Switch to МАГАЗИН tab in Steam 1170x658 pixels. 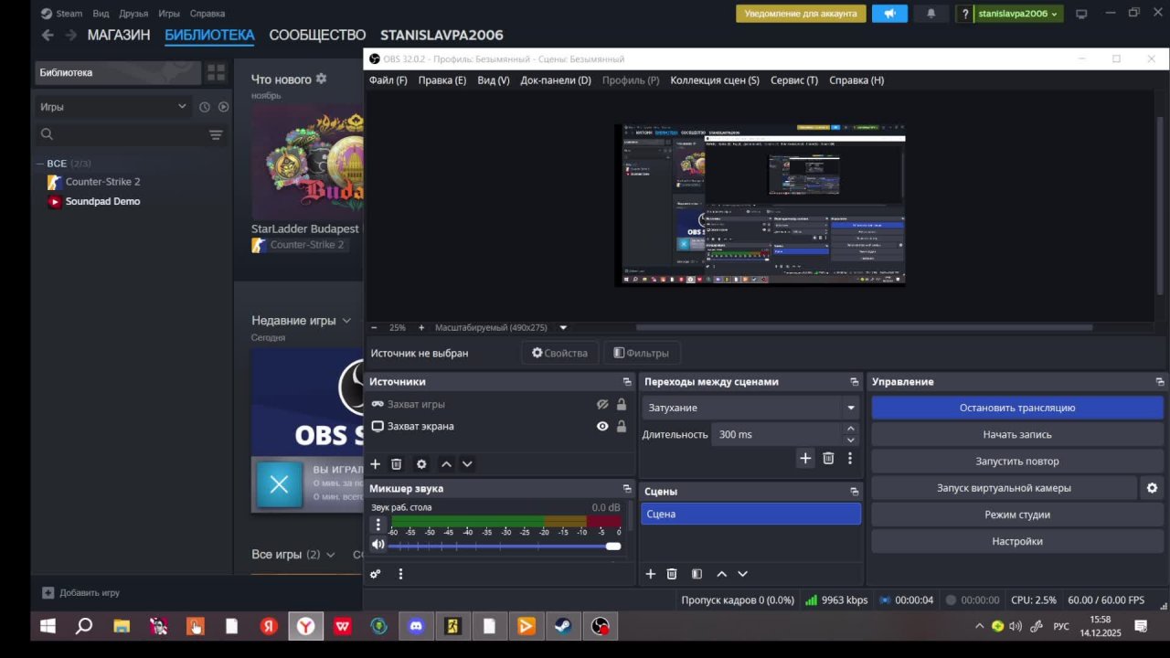(x=119, y=35)
